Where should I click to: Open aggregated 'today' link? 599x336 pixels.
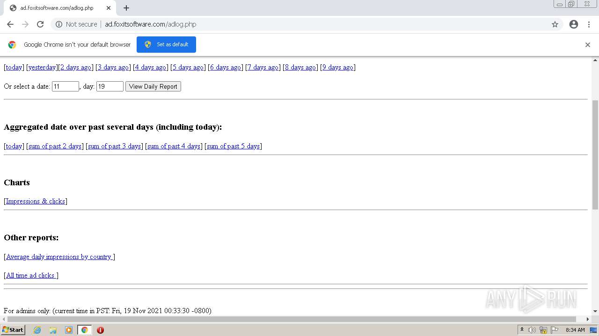[14, 146]
